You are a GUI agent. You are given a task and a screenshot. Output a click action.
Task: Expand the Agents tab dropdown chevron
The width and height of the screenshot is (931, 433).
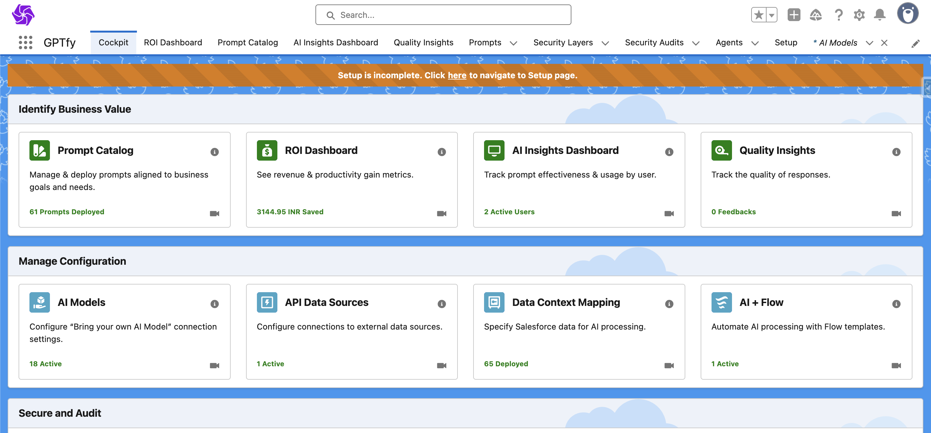(755, 43)
